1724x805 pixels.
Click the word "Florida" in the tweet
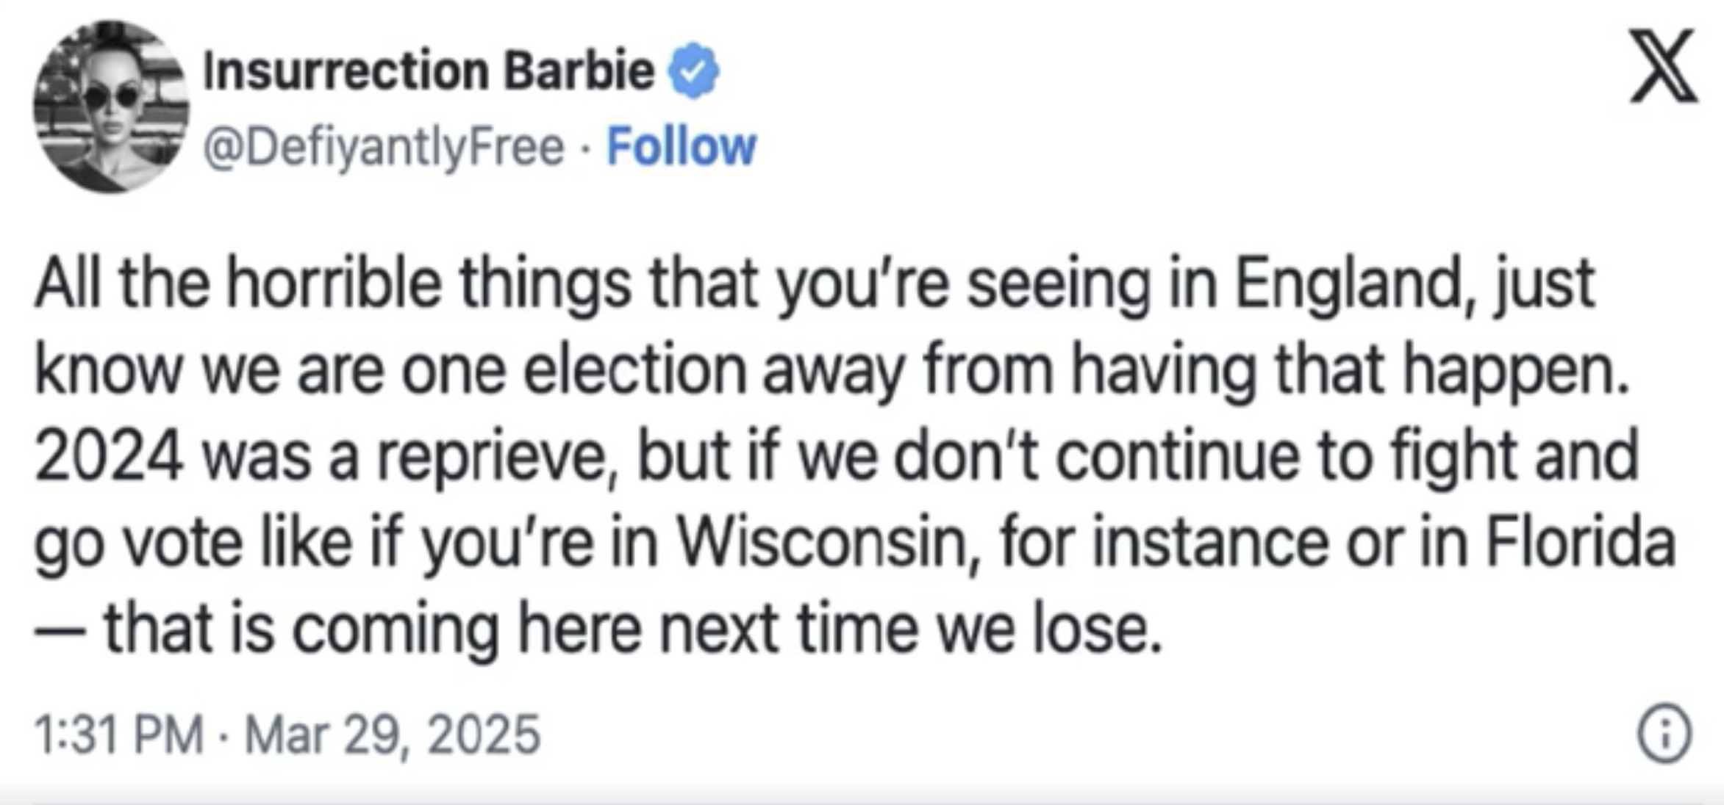pyautogui.click(x=1581, y=544)
